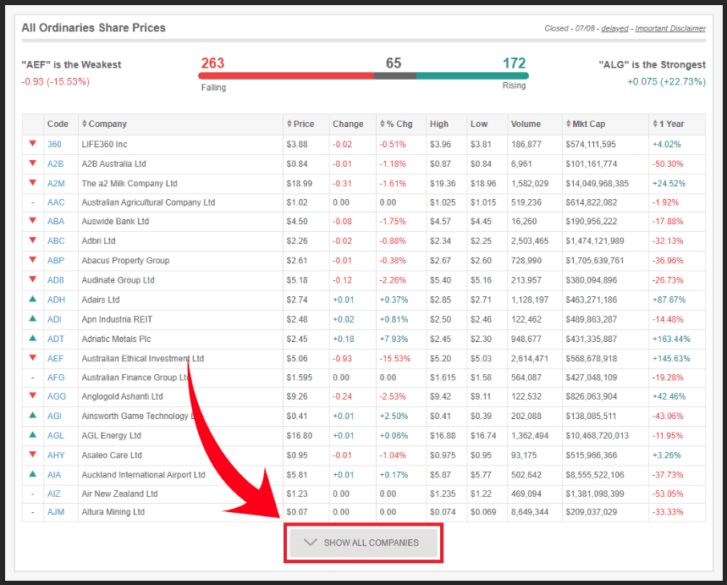Click the green rising arrow beside AIA
727x585 pixels.
tap(32, 473)
